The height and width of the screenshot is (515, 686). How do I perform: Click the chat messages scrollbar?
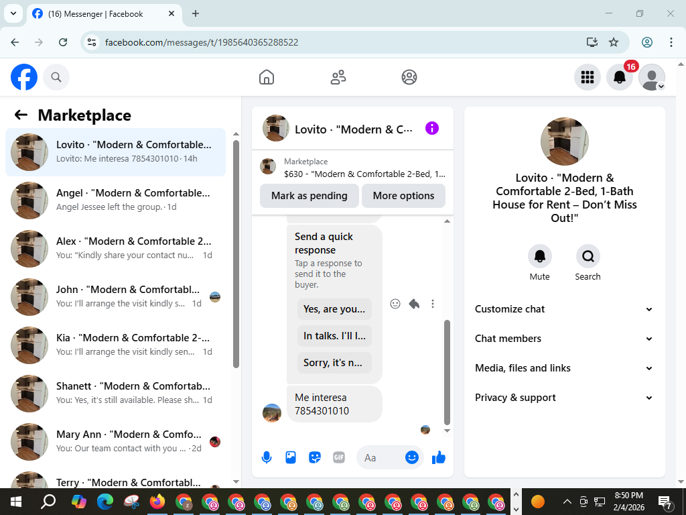[447, 372]
